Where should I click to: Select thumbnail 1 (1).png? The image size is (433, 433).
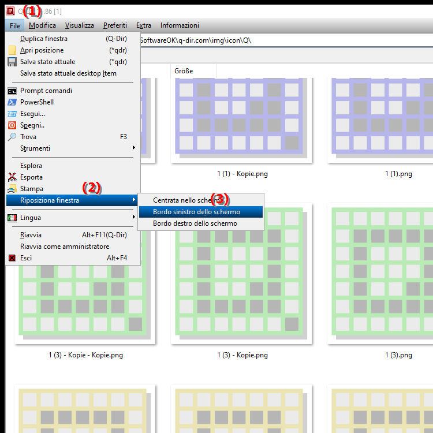tap(380, 120)
